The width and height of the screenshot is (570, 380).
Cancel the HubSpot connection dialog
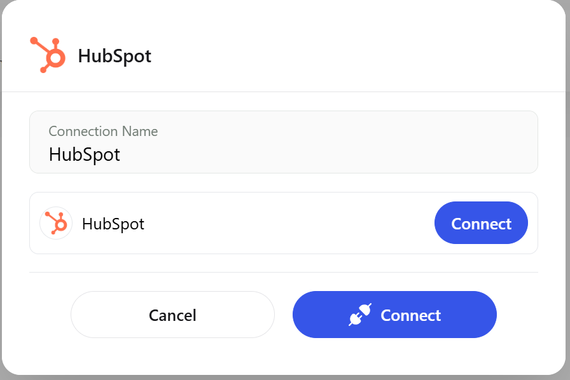pyautogui.click(x=172, y=315)
